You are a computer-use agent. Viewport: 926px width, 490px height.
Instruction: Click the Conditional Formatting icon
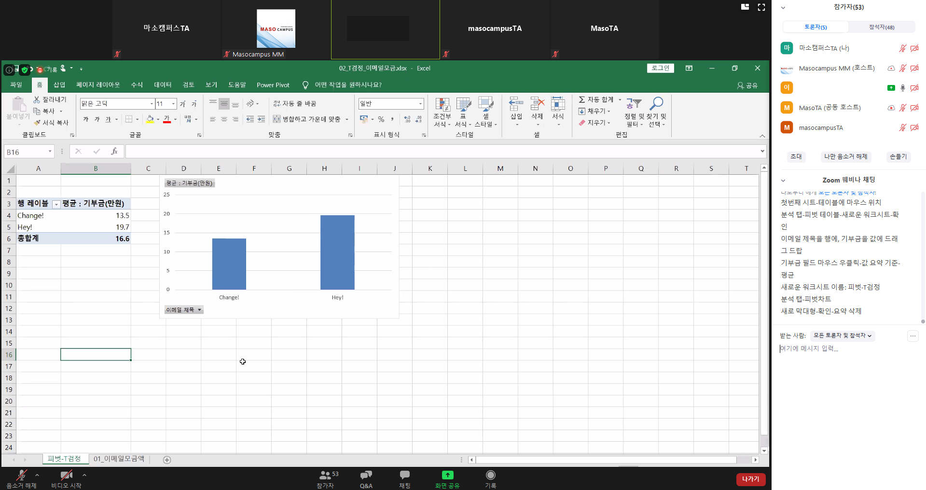coord(442,105)
